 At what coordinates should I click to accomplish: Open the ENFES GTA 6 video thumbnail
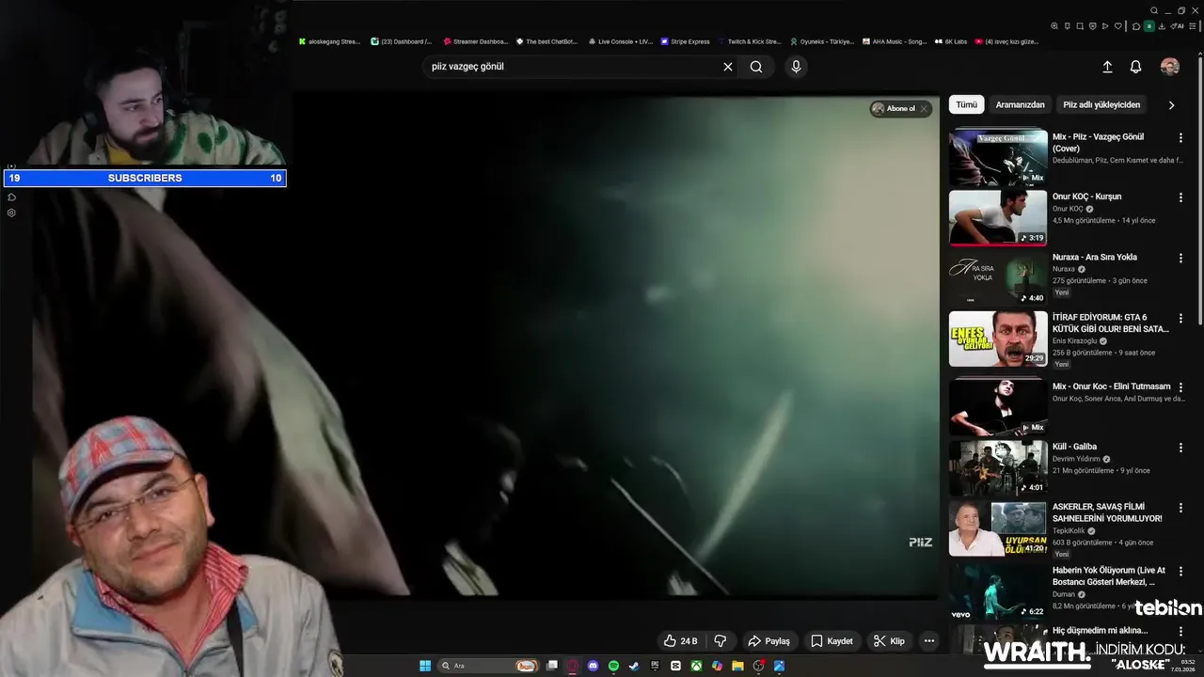pos(998,338)
